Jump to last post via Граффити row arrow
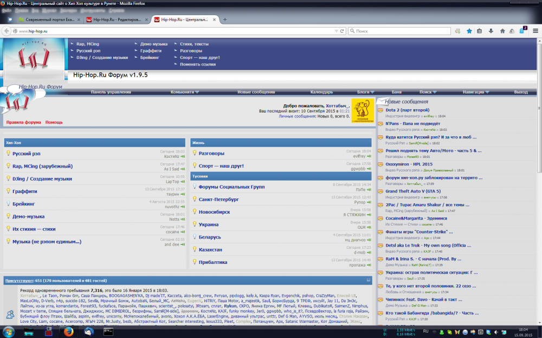542x338 pixels. (183, 194)
